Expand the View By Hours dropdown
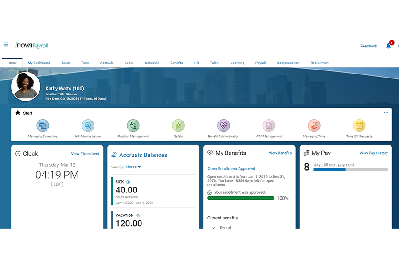 [133, 167]
